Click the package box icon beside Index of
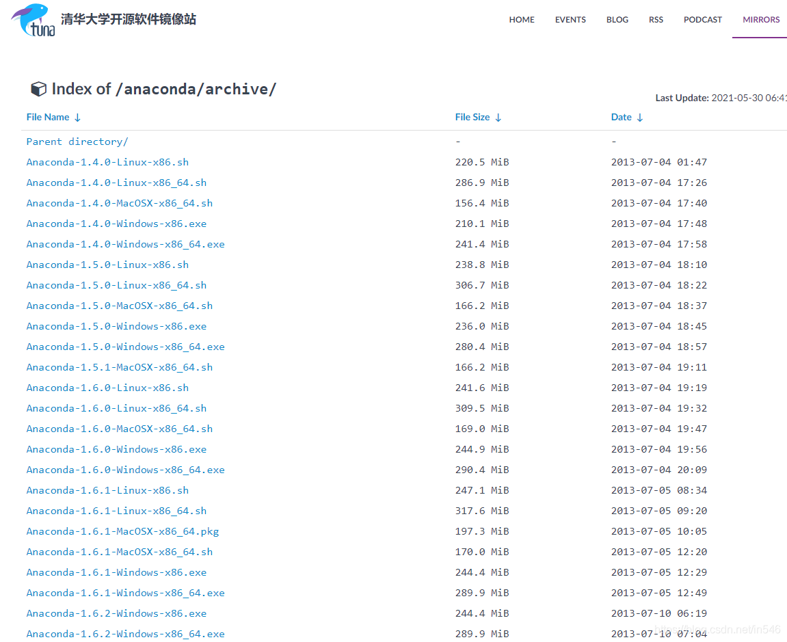787x642 pixels. pos(39,89)
